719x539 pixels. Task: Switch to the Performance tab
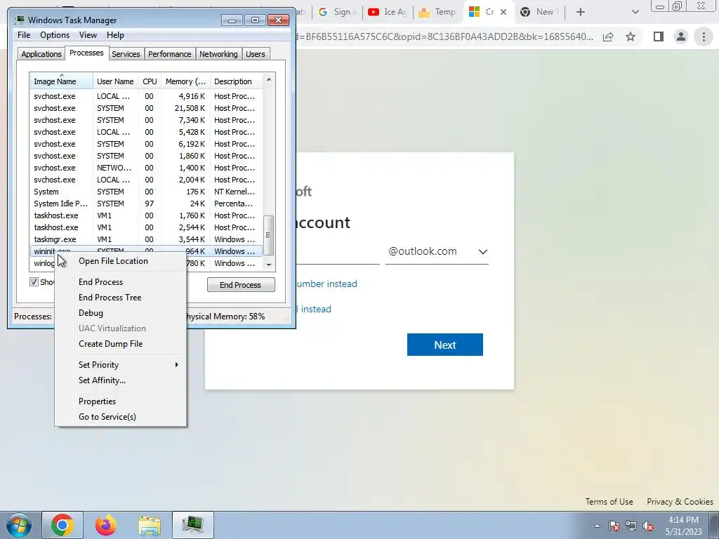click(x=169, y=54)
